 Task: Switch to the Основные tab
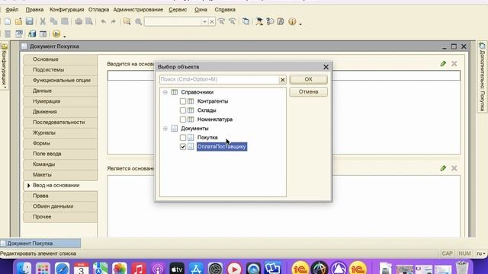(60, 59)
